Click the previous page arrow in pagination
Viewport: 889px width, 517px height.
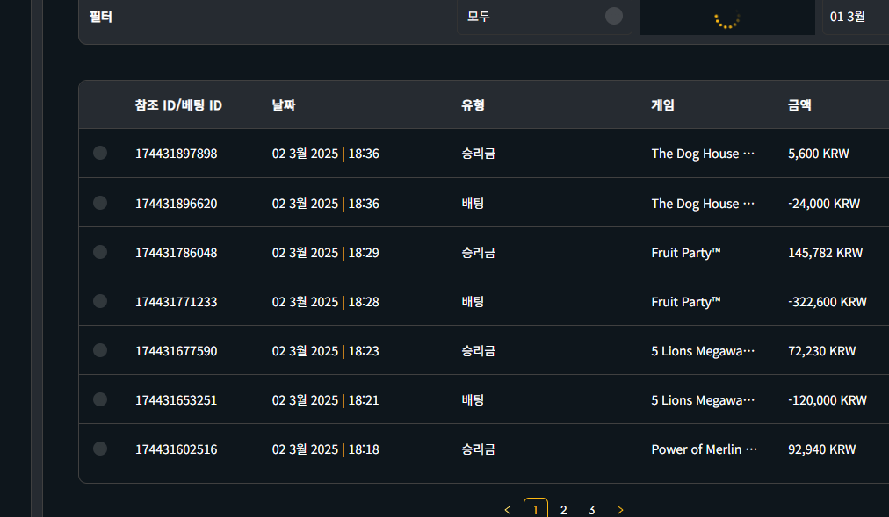pyautogui.click(x=508, y=510)
